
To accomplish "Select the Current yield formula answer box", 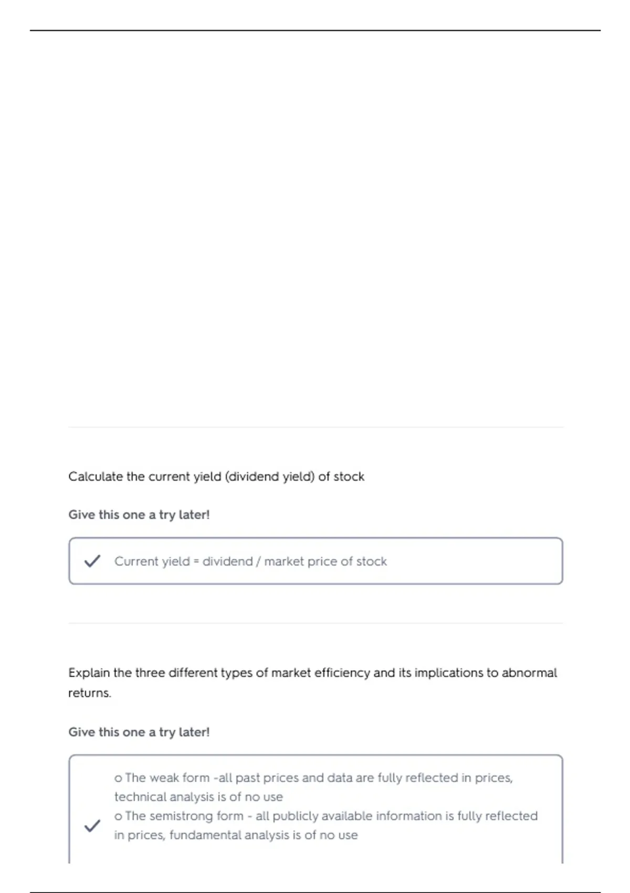I will click(x=316, y=561).
